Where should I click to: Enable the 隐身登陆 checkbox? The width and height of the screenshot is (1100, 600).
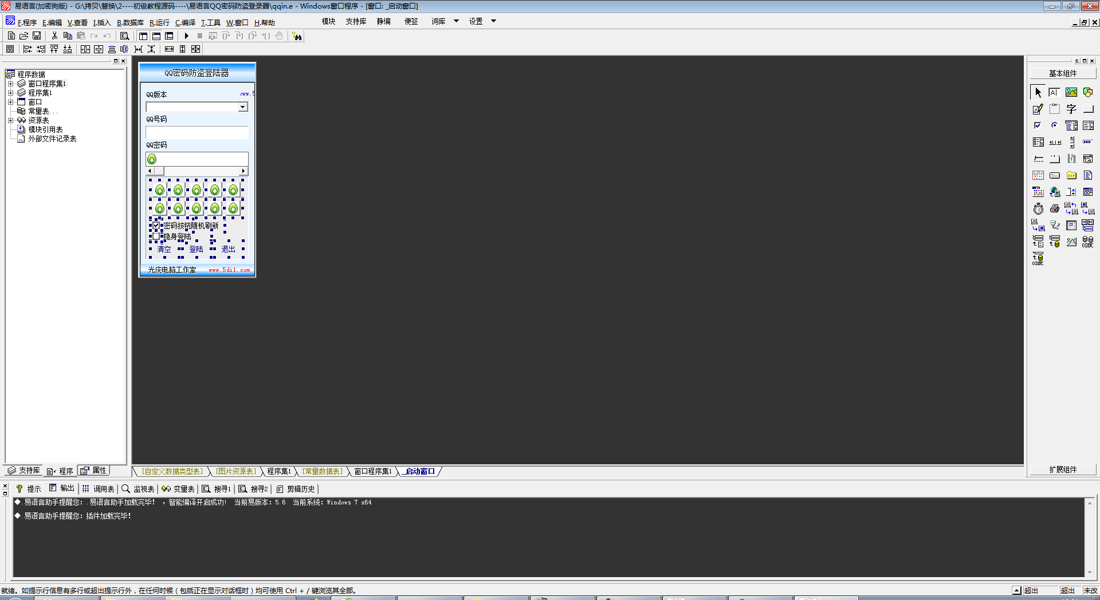(156, 236)
